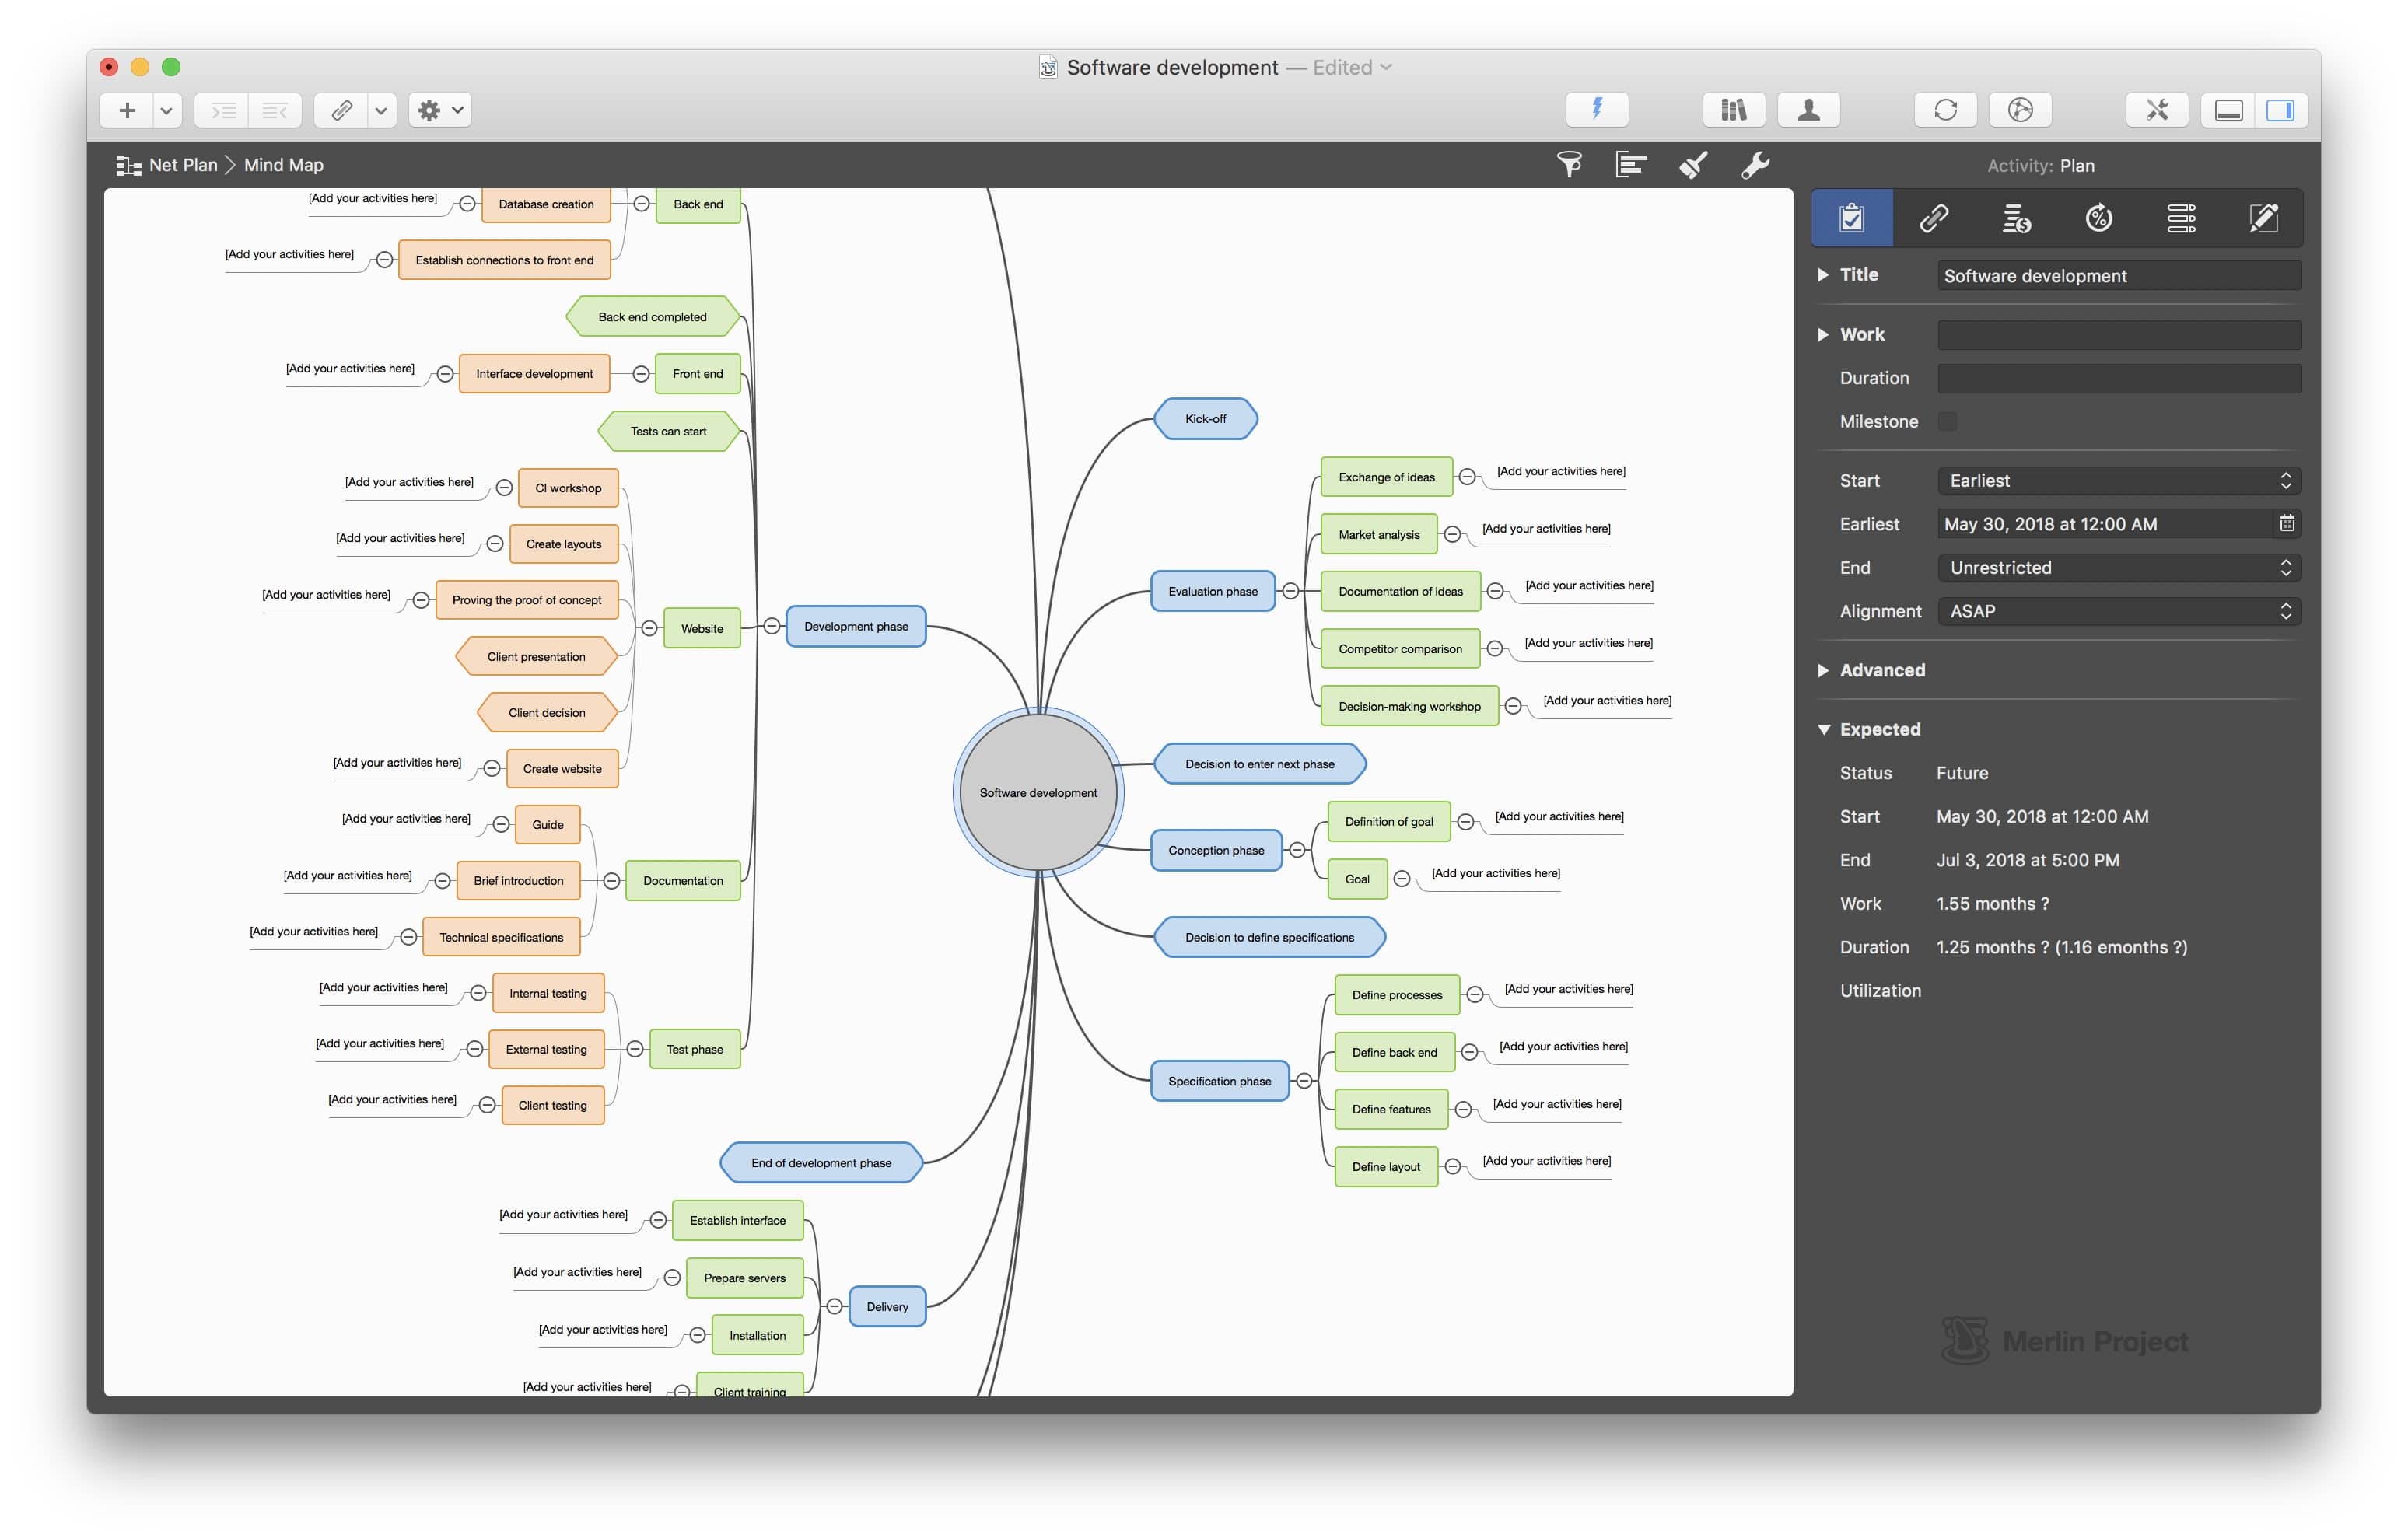The width and height of the screenshot is (2408, 1538).
Task: Click the sync arrows toolbar button
Action: coord(1945,110)
